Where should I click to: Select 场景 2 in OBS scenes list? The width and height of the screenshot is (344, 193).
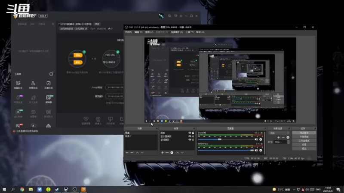[x=141, y=136]
